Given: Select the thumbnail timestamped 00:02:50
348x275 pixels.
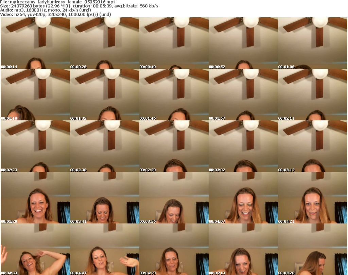Looking at the screenshot, I should 174,146.
